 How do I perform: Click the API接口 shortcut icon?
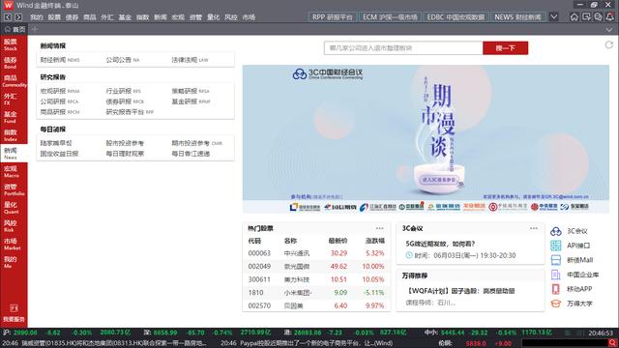556,246
